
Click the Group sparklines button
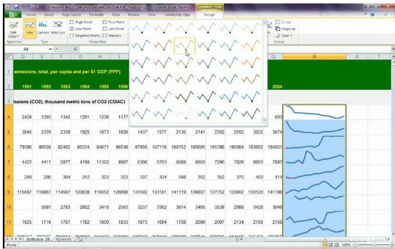[x=283, y=22]
